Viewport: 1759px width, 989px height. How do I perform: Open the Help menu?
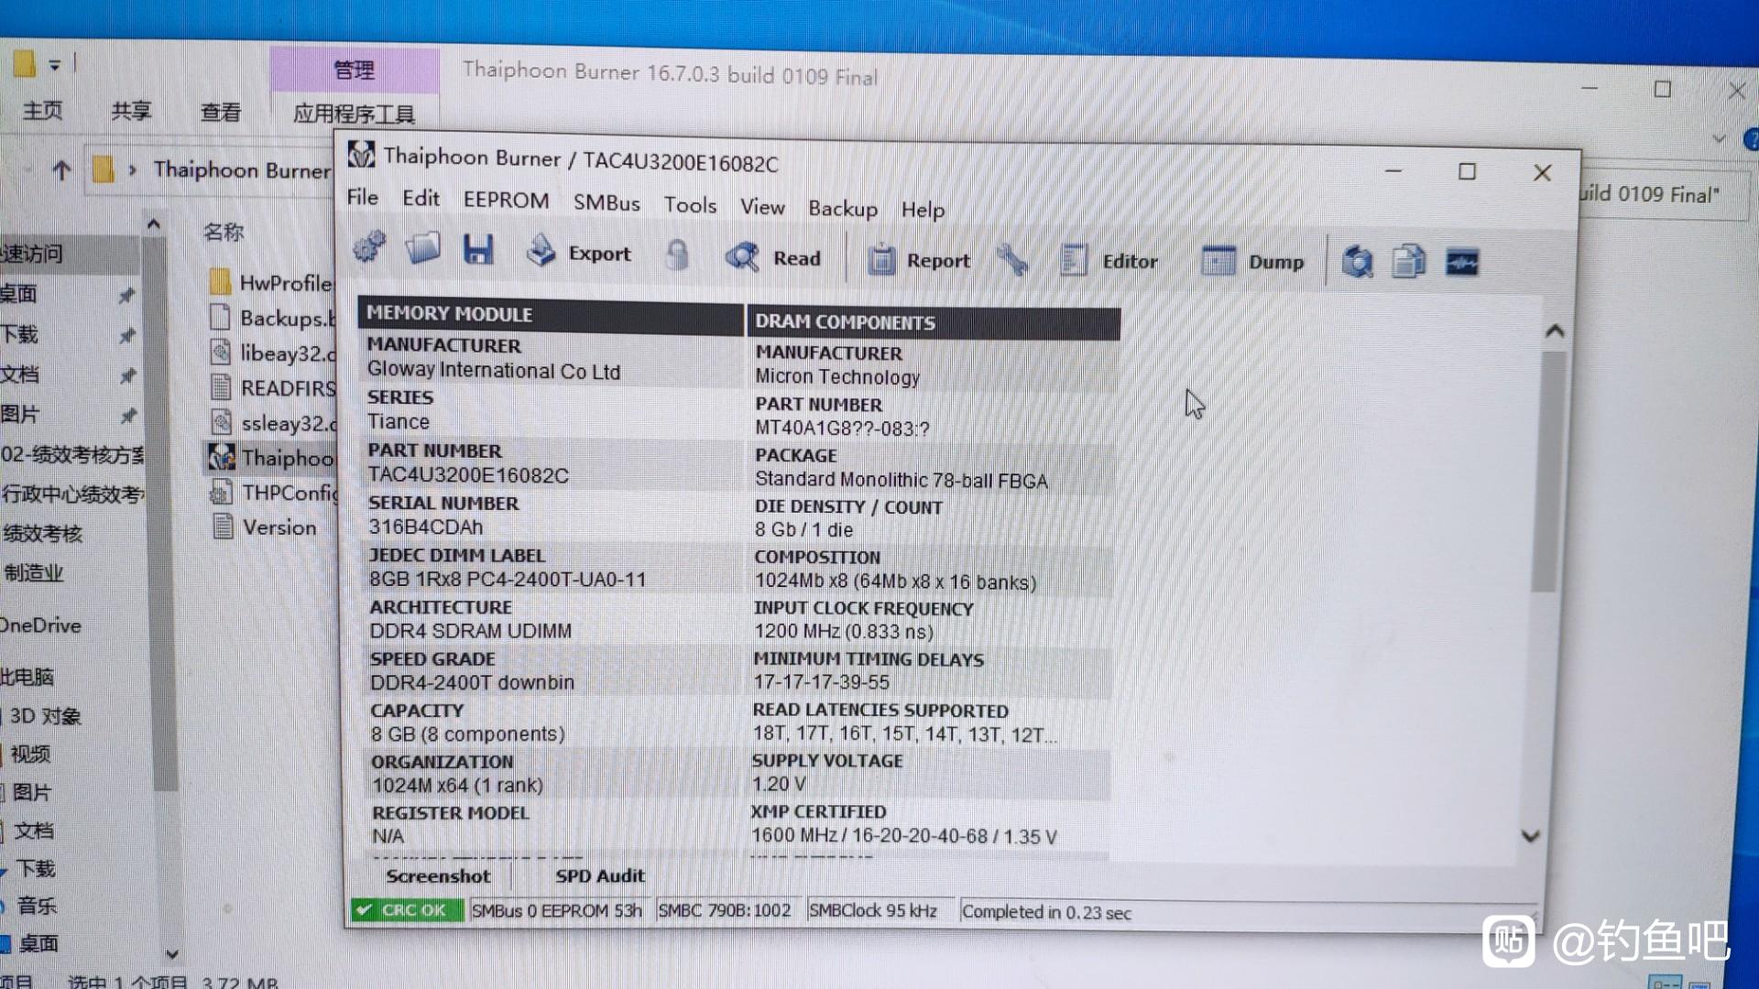coord(923,211)
